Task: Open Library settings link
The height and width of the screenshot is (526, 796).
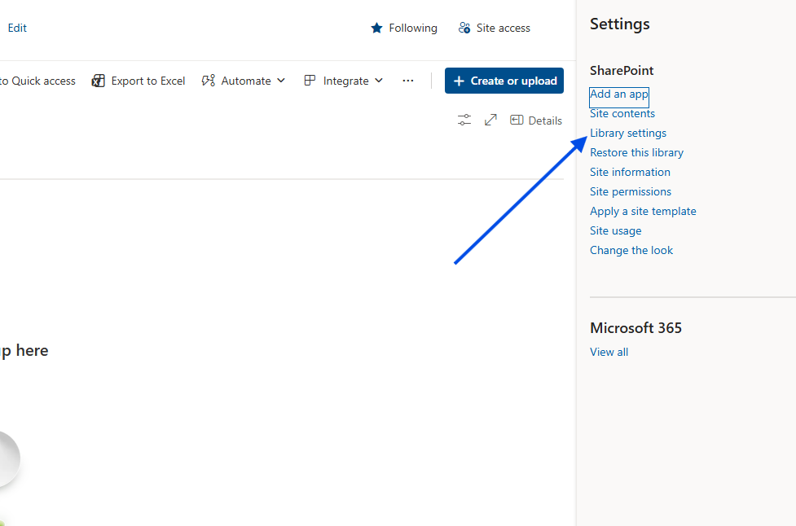Action: (x=628, y=134)
